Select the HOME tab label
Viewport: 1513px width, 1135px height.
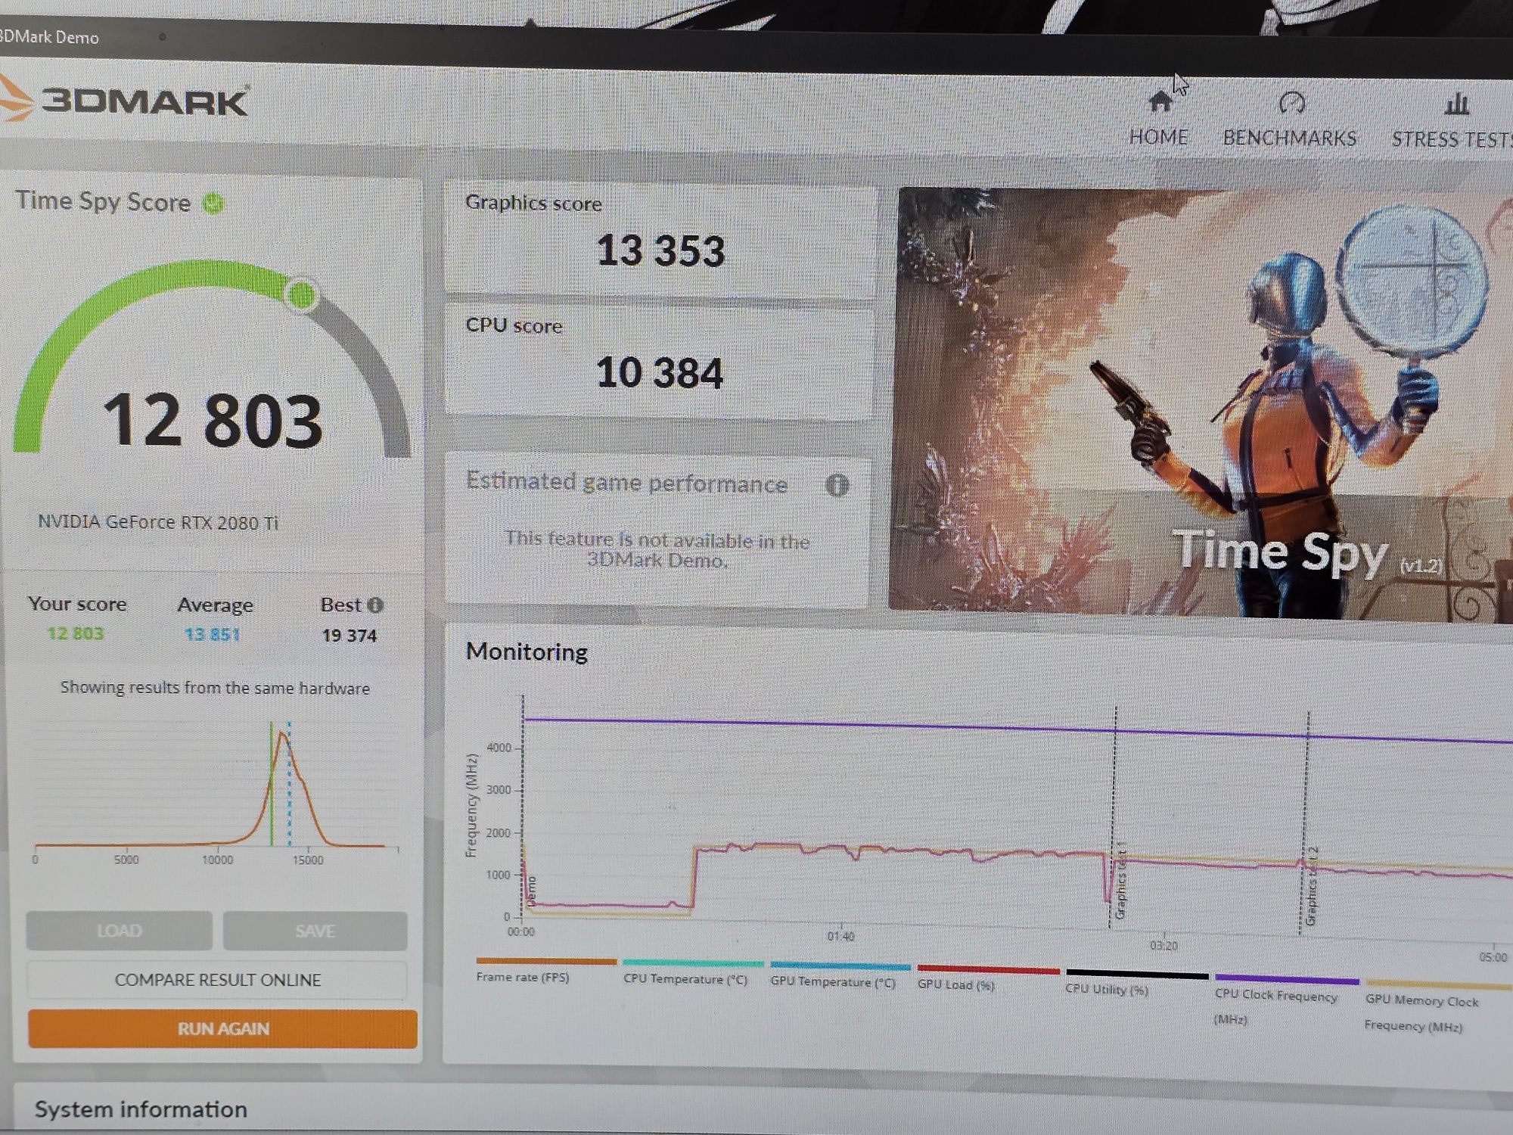[x=1158, y=137]
